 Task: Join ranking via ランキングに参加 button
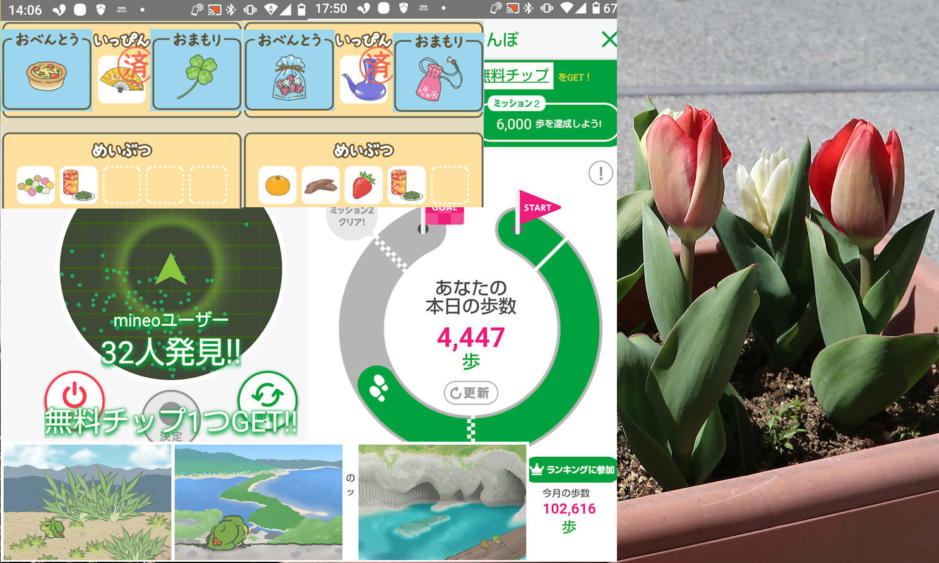click(x=573, y=469)
